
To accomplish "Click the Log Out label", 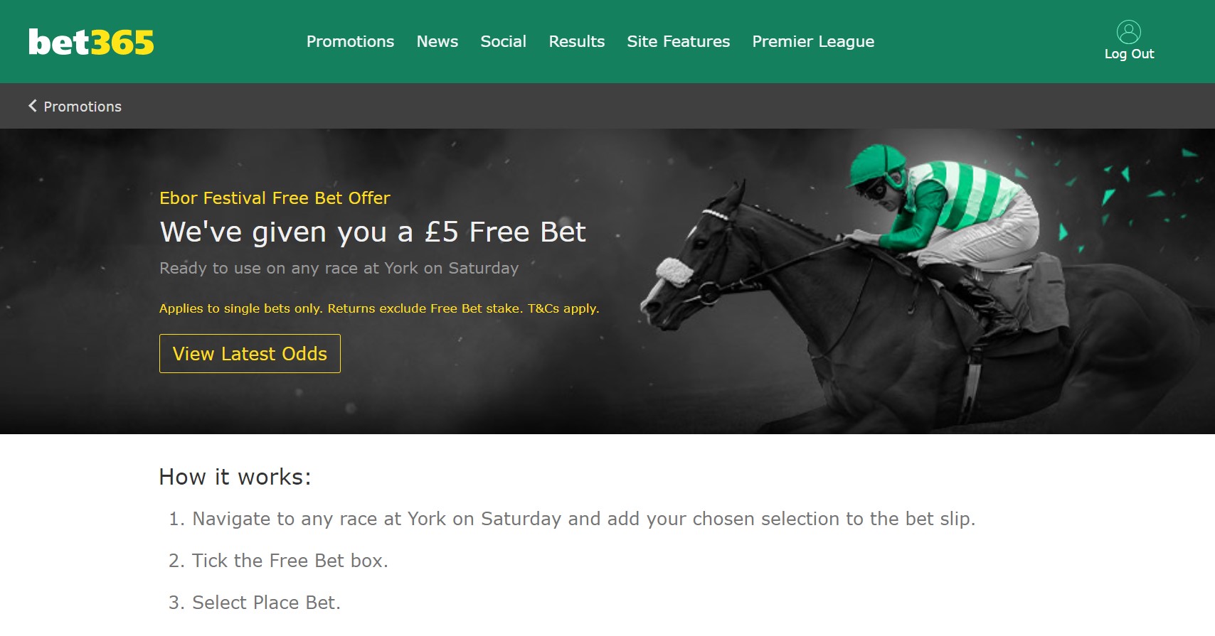I will (x=1129, y=54).
